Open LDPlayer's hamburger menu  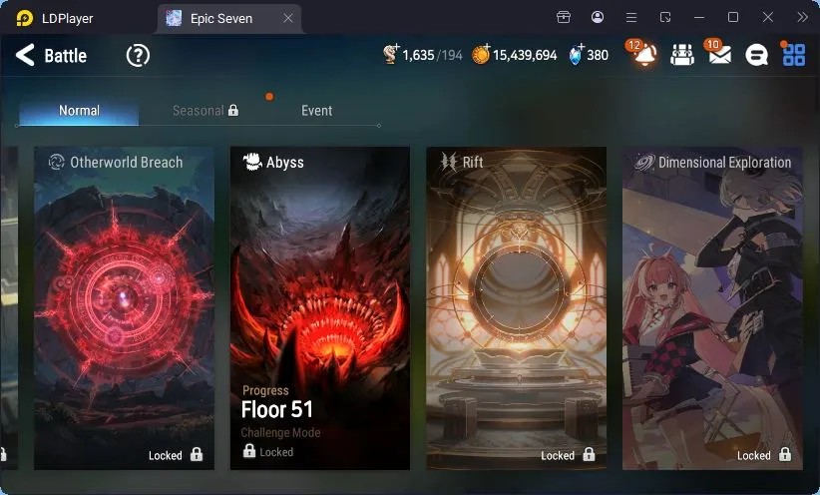[631, 18]
